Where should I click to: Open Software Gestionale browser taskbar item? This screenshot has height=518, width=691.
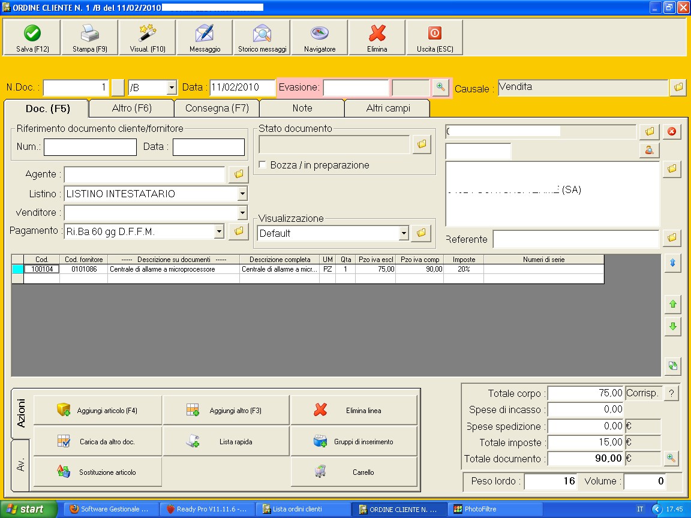click(x=110, y=509)
